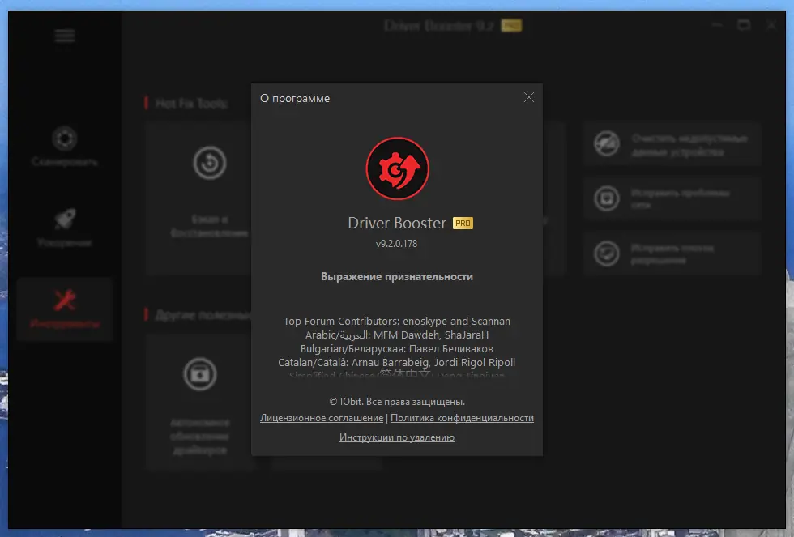Open the Автономное обновление драйверов tool icon

pos(201,373)
